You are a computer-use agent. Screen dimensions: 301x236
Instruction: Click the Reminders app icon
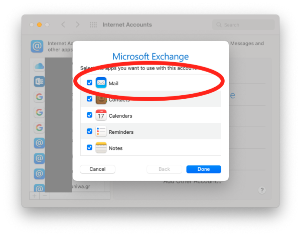(x=101, y=131)
